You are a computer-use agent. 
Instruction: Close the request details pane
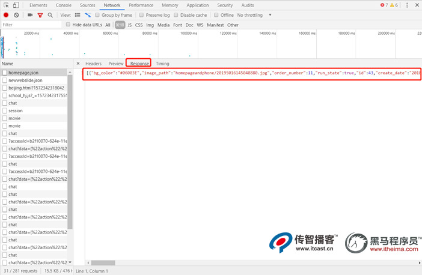click(x=78, y=63)
